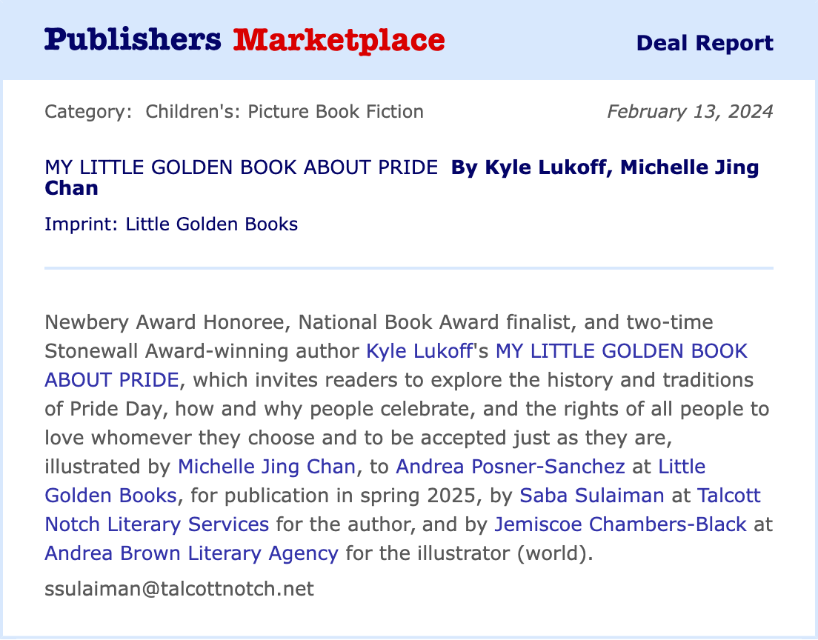Open the Imprint: Little Golden Books line
818x640 pixels.
171,224
